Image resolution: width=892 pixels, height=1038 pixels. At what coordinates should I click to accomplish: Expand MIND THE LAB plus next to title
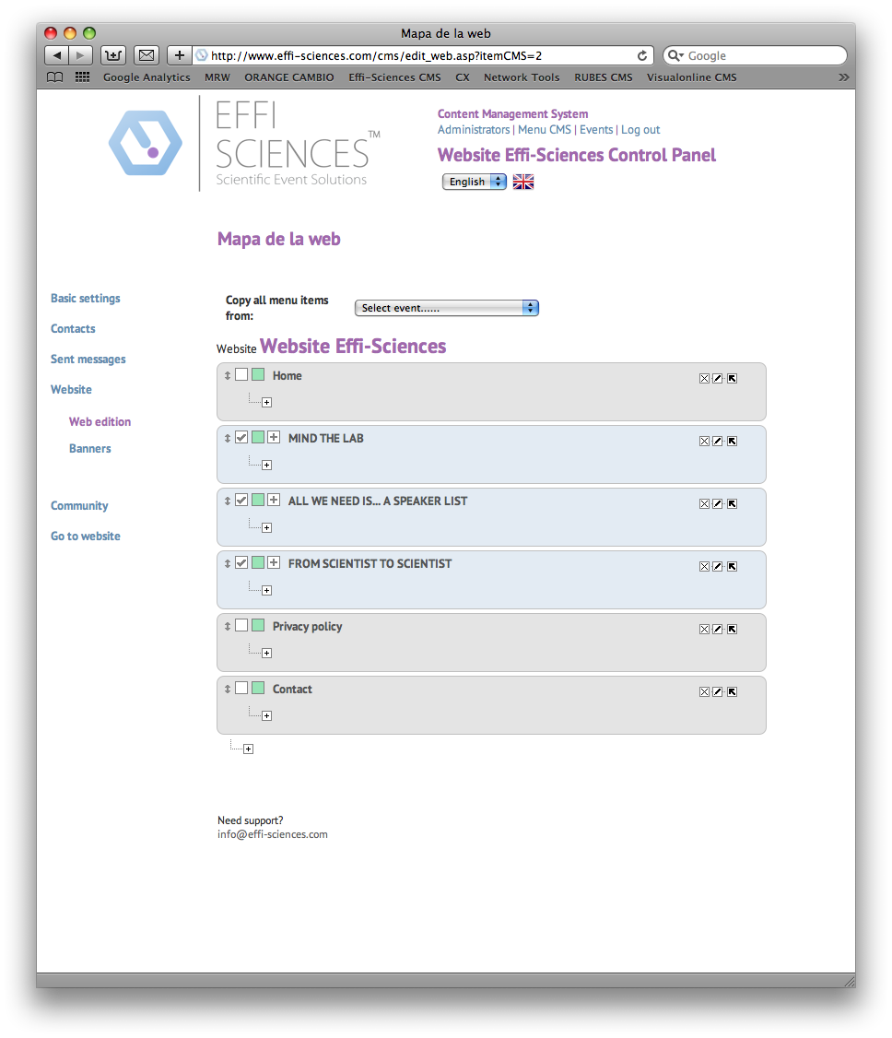pos(274,438)
